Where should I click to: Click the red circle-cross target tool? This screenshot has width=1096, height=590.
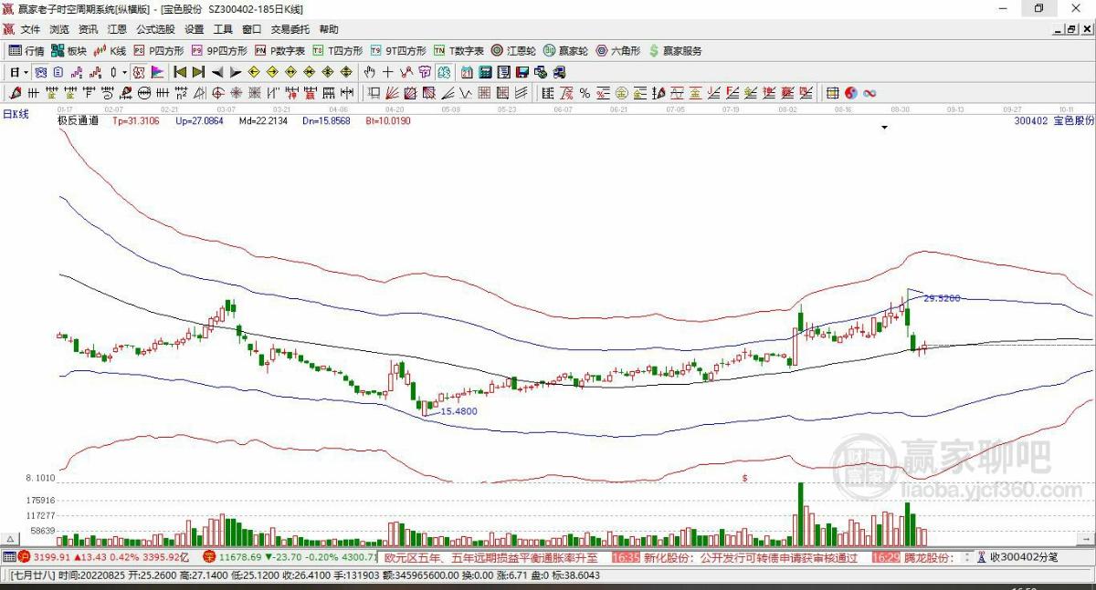click(217, 92)
